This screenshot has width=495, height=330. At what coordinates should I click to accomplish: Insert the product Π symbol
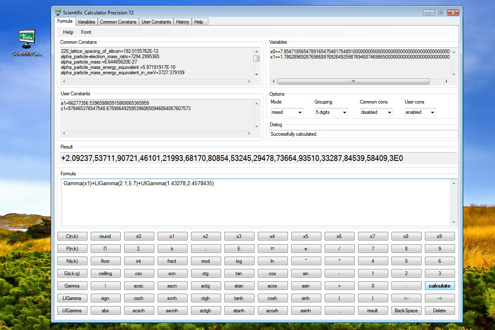(106, 249)
